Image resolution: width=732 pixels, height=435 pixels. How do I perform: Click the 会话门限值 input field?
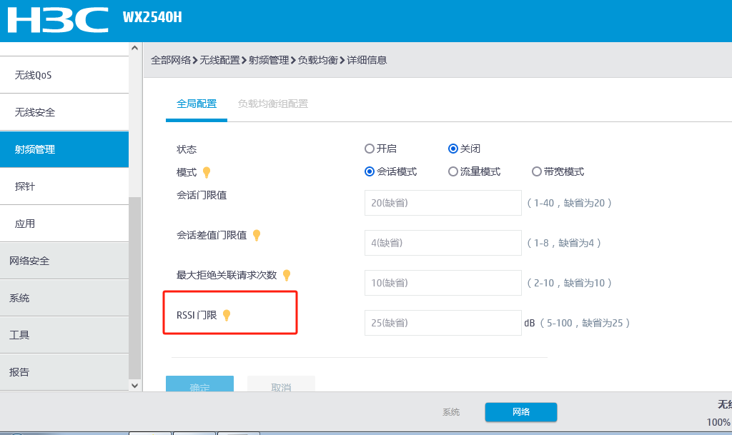point(442,203)
